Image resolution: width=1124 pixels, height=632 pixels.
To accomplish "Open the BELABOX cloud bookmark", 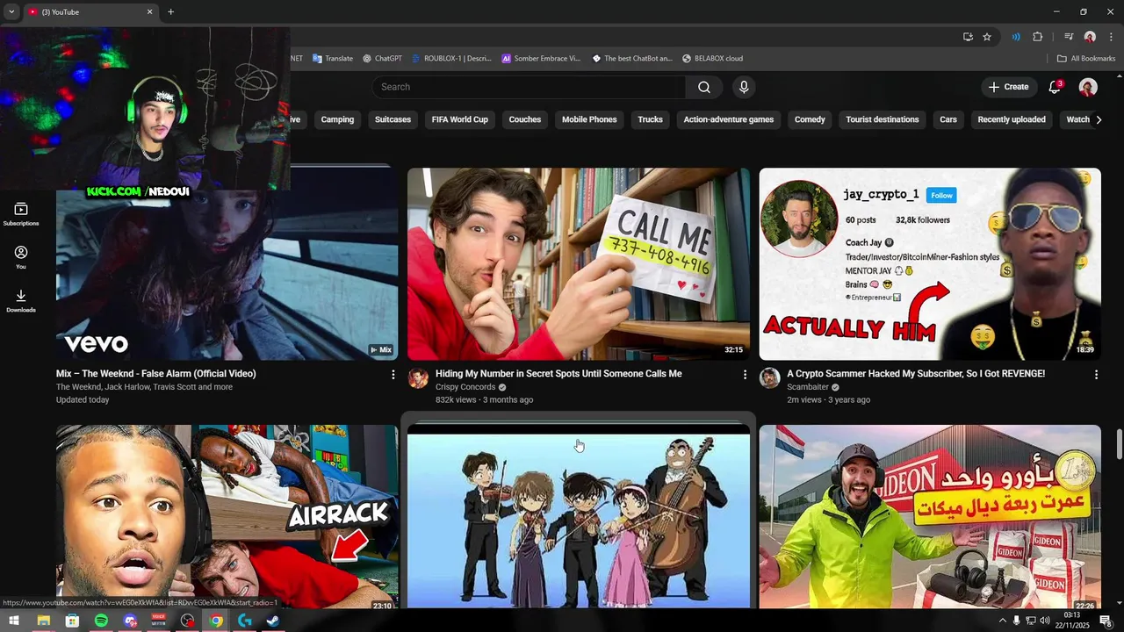I will [712, 59].
